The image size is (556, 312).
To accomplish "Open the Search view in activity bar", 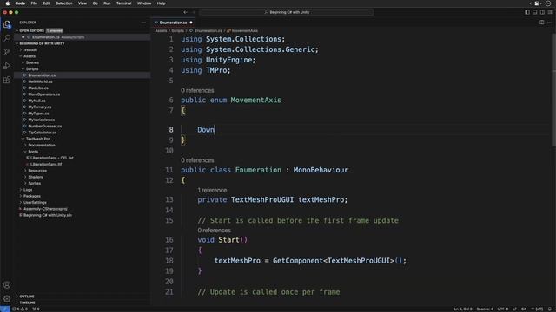I will 7,37.
